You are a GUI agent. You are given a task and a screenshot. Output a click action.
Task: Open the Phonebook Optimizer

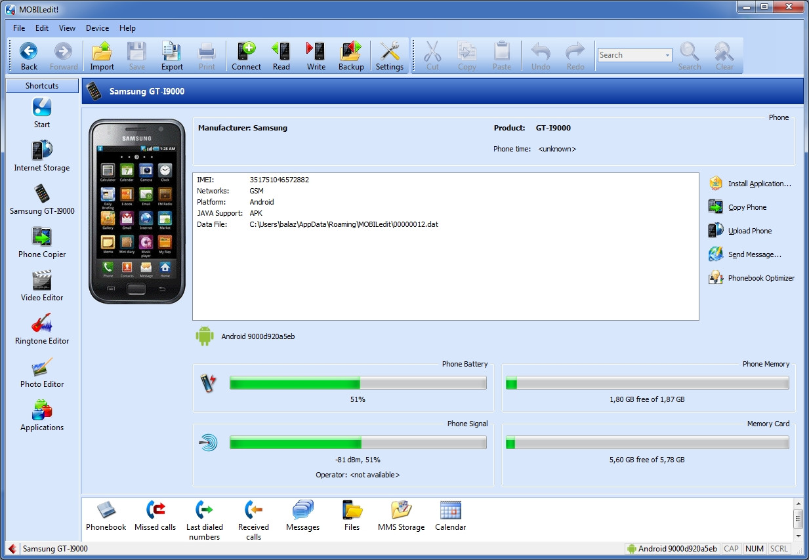pyautogui.click(x=751, y=278)
